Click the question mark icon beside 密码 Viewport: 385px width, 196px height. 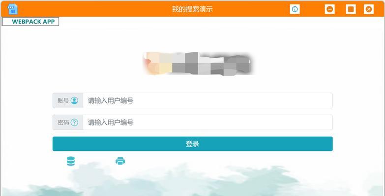[74, 122]
